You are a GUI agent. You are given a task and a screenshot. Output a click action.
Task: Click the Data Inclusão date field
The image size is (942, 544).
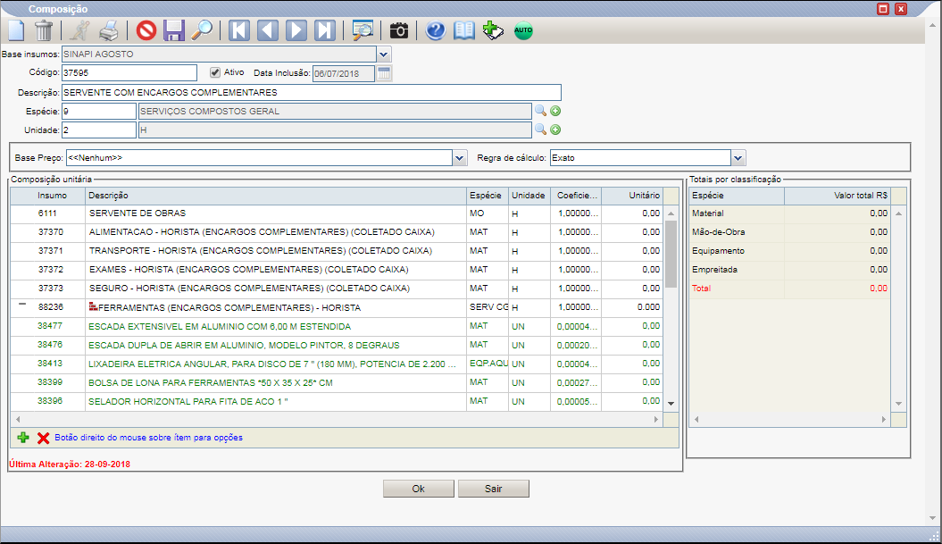click(x=344, y=73)
